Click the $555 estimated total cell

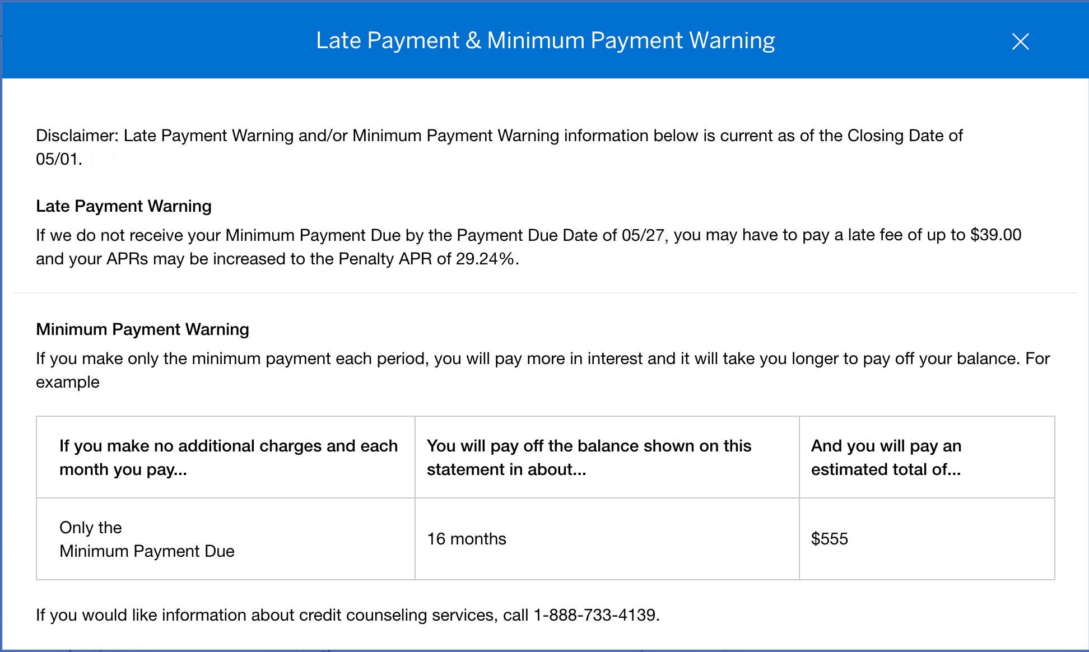[829, 539]
